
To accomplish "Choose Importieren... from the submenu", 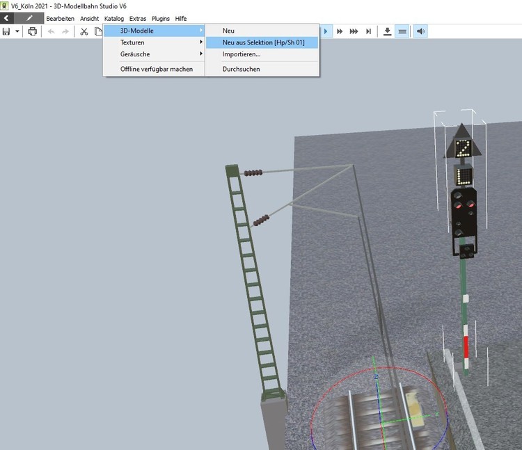I will pos(241,54).
